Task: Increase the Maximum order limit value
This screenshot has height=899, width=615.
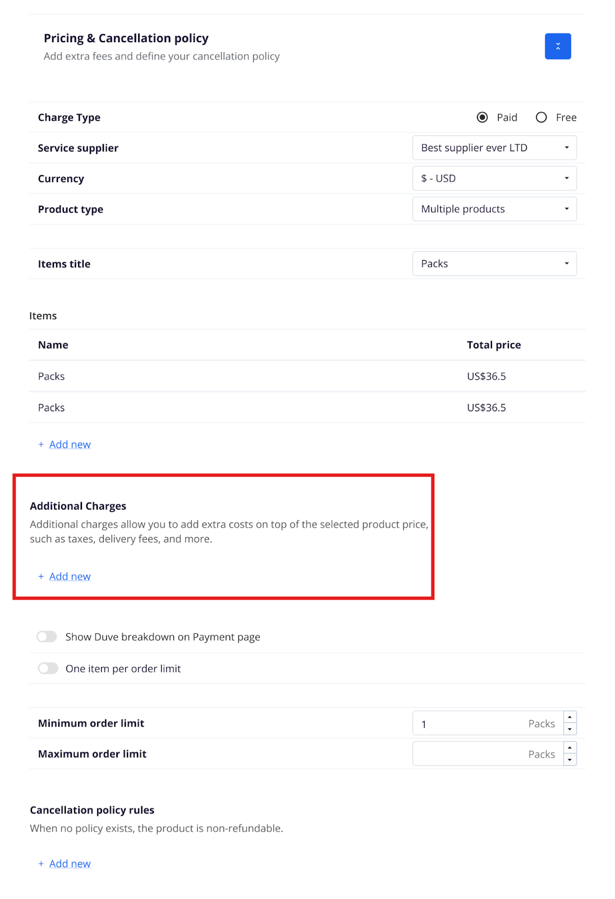Action: click(570, 748)
